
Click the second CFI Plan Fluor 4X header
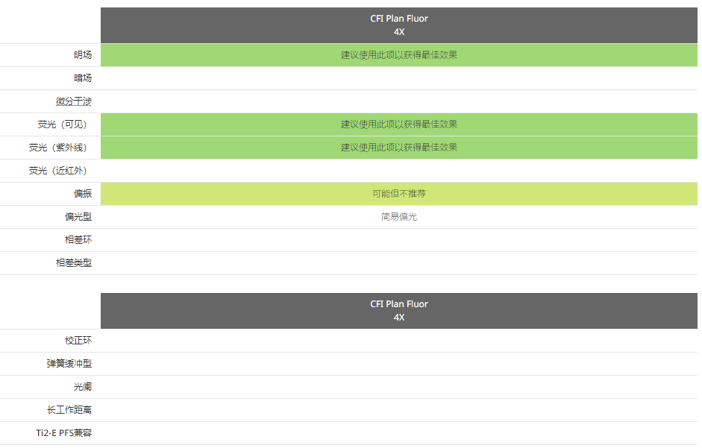[399, 311]
